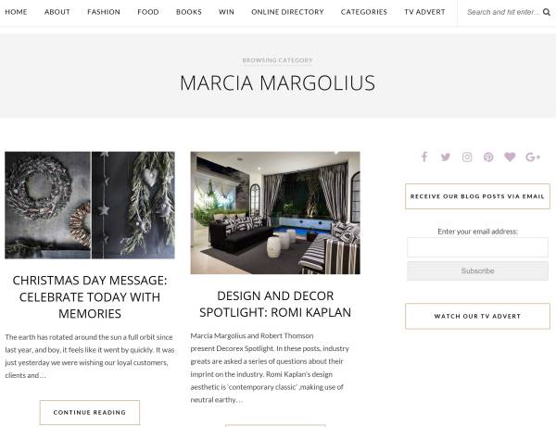Screen dimensions: 556x427
Task: Open Christmas Day Message title link
Action: (90, 297)
